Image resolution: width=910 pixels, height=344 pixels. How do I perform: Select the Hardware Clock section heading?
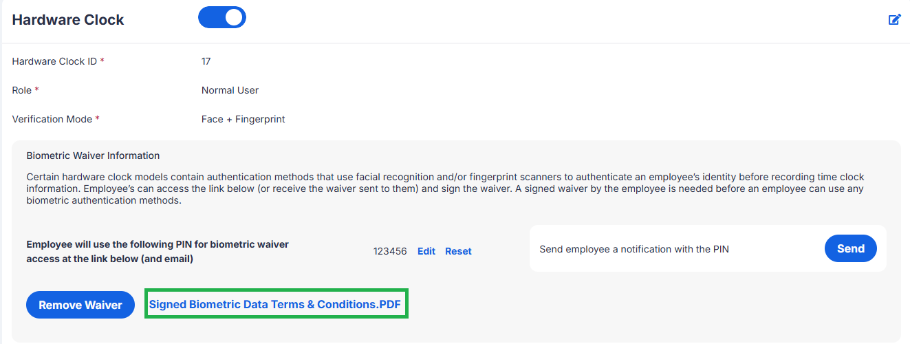point(68,20)
